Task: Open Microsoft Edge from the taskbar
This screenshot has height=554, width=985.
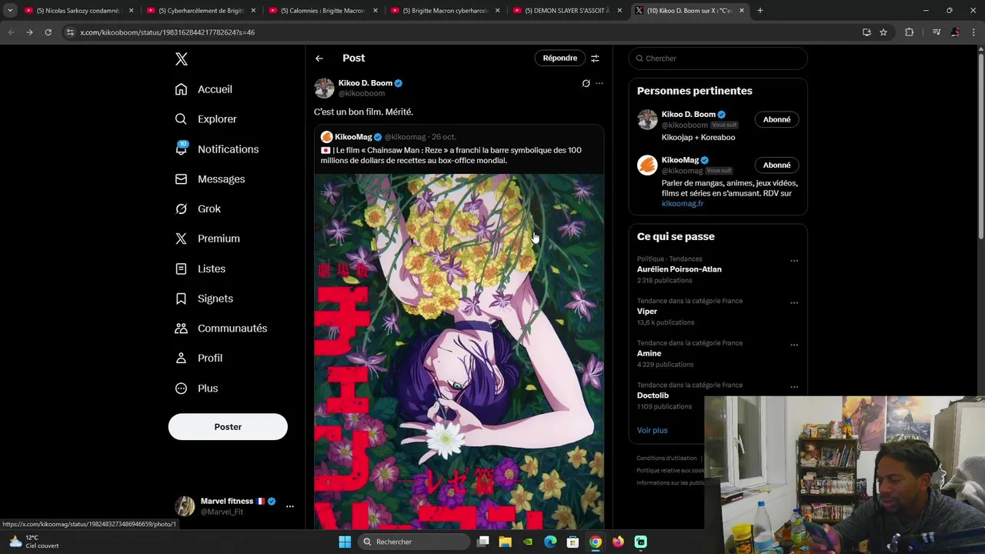Action: tap(550, 542)
